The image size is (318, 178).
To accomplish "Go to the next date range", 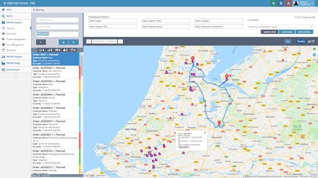I will click(x=120, y=42).
